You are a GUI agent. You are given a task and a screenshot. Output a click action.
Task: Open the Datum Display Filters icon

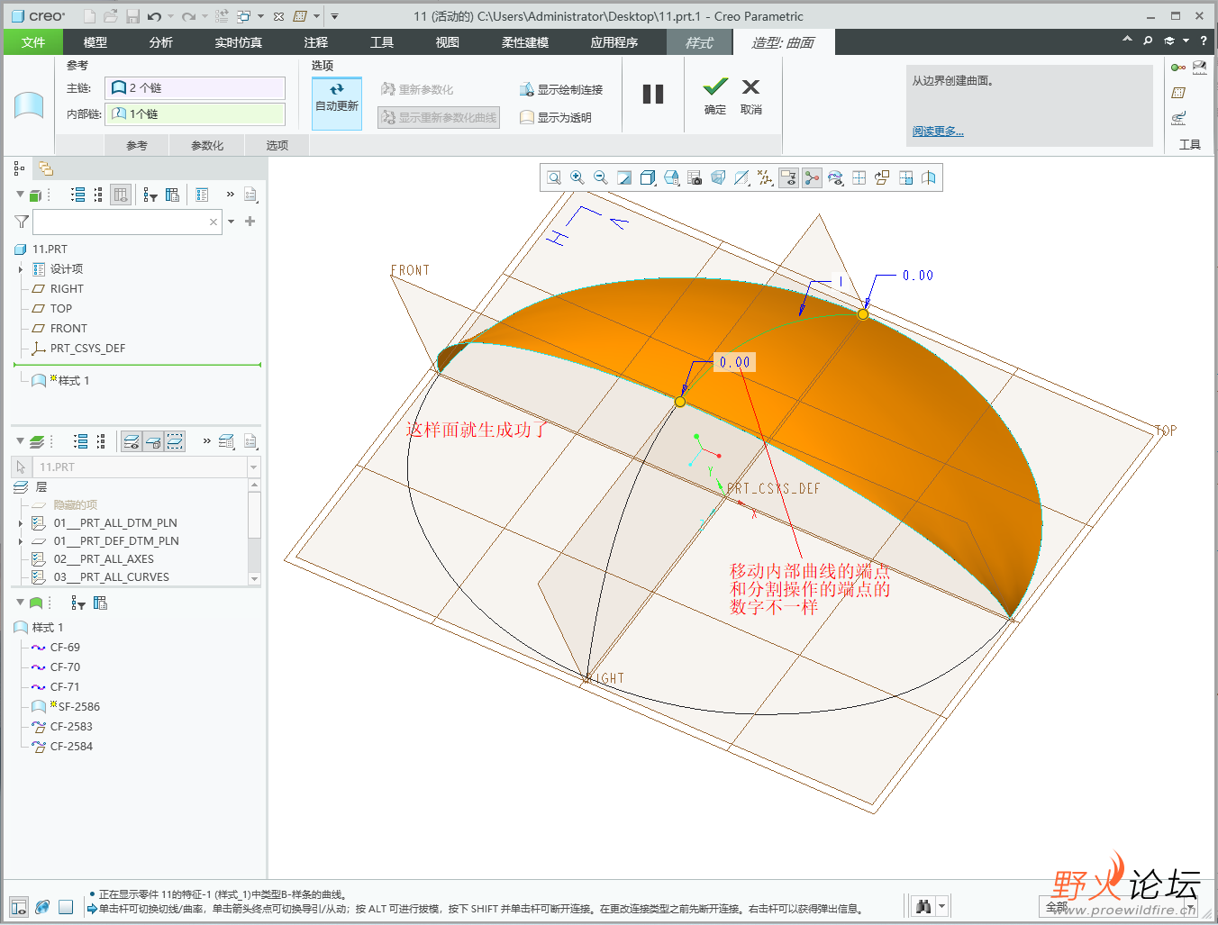(765, 178)
